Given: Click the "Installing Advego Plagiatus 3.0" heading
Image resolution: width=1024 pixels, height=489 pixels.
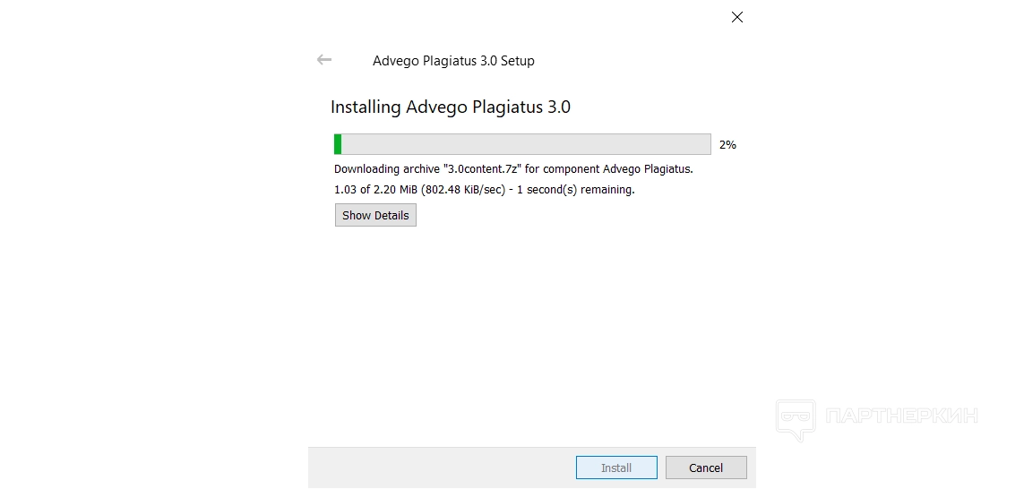Looking at the screenshot, I should pyautogui.click(x=450, y=107).
